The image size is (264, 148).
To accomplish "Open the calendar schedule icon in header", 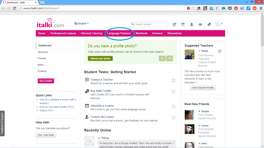I will (183, 24).
